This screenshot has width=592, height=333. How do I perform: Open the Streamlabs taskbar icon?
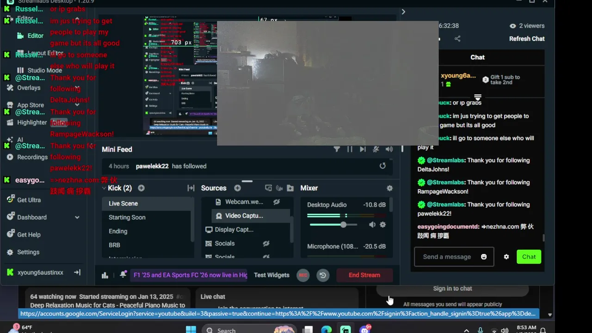pyautogui.click(x=345, y=330)
